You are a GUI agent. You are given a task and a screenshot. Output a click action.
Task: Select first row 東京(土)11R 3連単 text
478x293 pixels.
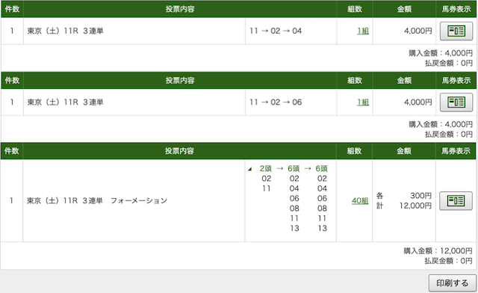pyautogui.click(x=65, y=31)
